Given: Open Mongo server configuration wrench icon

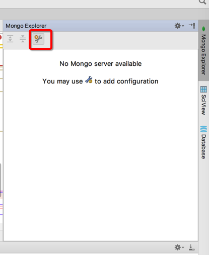Looking at the screenshot, I should click(x=38, y=39).
